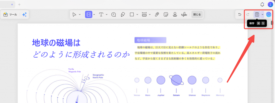Viewport: 275px width, 103px height.
Task: Click the 地球の磁場は heading
Action: (x=56, y=42)
